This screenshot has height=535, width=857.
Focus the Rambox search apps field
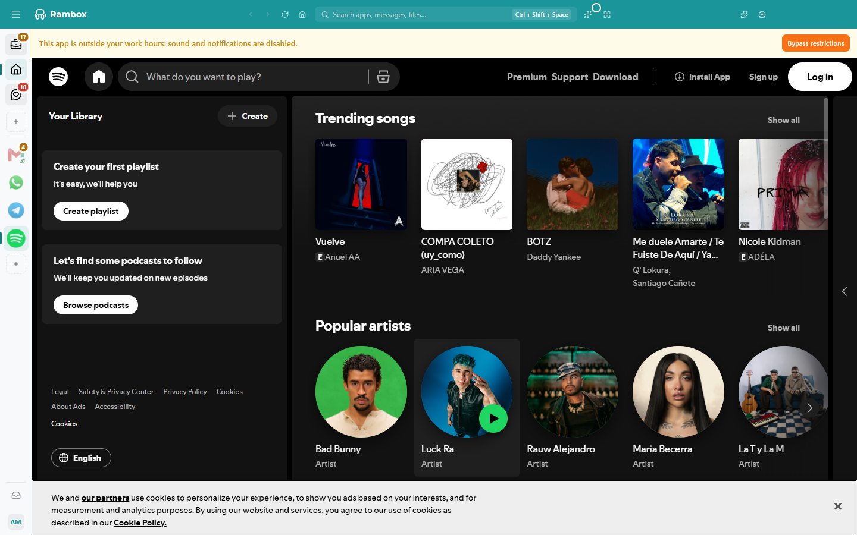click(446, 14)
